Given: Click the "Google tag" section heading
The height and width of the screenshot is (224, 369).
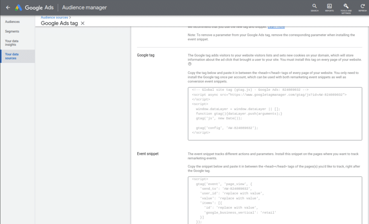Looking at the screenshot, I should click(146, 55).
